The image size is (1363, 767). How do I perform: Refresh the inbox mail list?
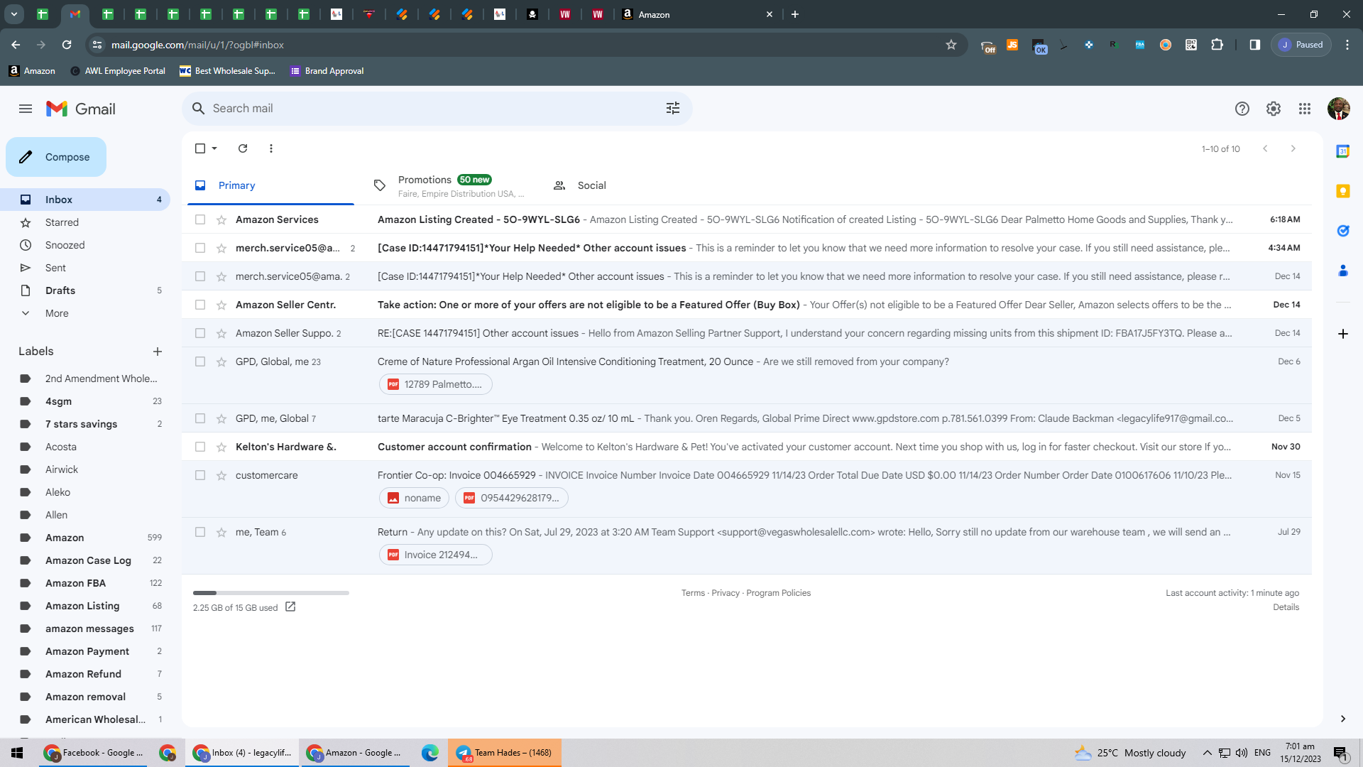pyautogui.click(x=243, y=148)
